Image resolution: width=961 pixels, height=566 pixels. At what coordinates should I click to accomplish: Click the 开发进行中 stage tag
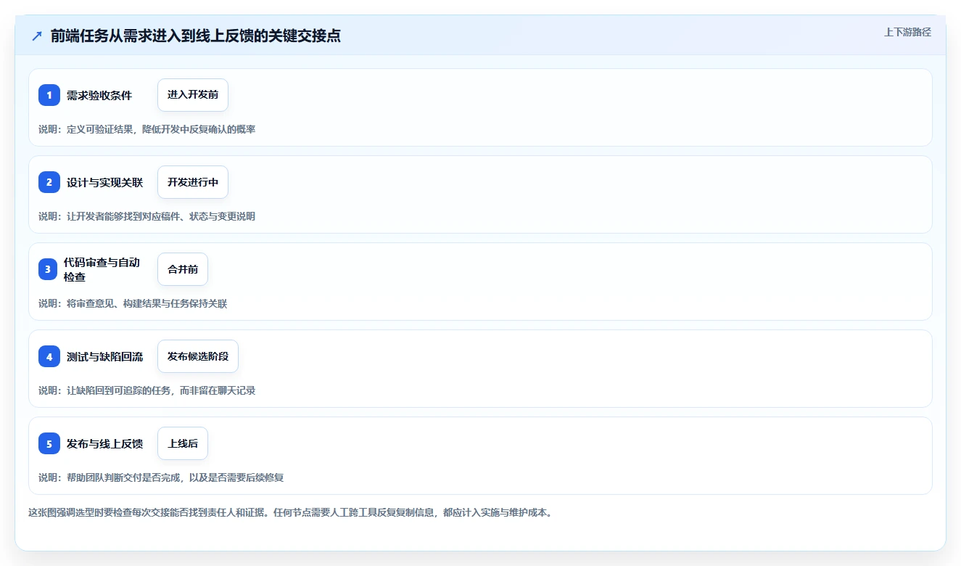coord(193,182)
